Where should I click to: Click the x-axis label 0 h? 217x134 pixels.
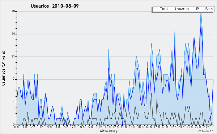[16, 127]
